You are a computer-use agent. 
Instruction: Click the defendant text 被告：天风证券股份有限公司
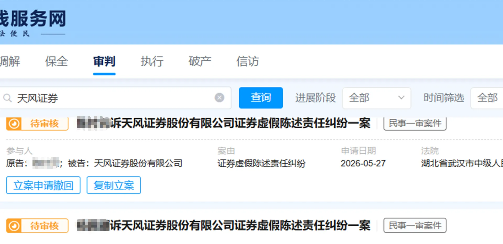125,164
